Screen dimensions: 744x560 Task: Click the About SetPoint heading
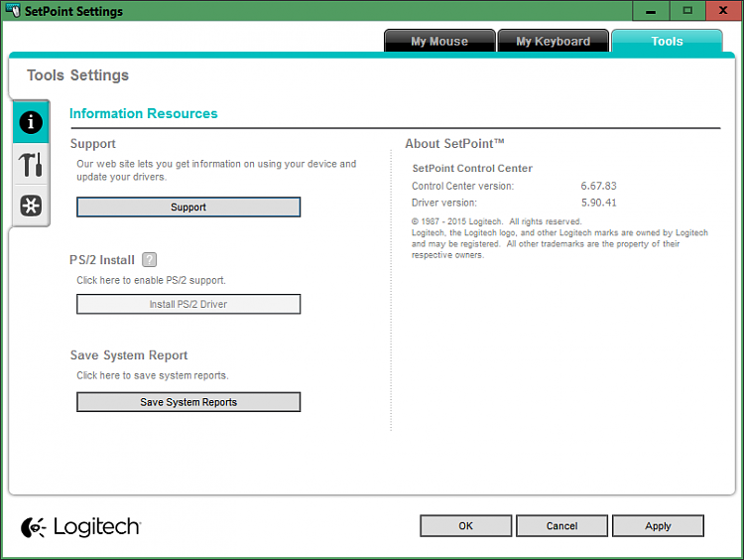(x=454, y=143)
